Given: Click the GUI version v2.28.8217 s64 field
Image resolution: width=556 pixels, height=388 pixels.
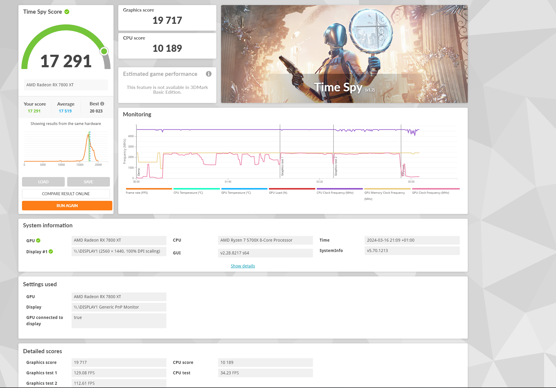Looking at the screenshot, I should [265, 253].
